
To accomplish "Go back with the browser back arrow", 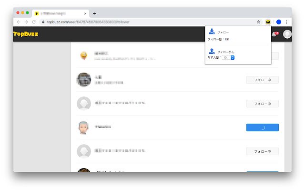I will (19, 22).
